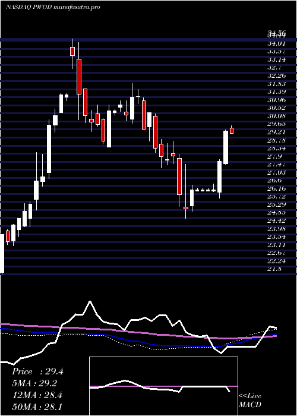Click the <<Live MACD label
Screen dimensions: 297x416
(250, 400)
